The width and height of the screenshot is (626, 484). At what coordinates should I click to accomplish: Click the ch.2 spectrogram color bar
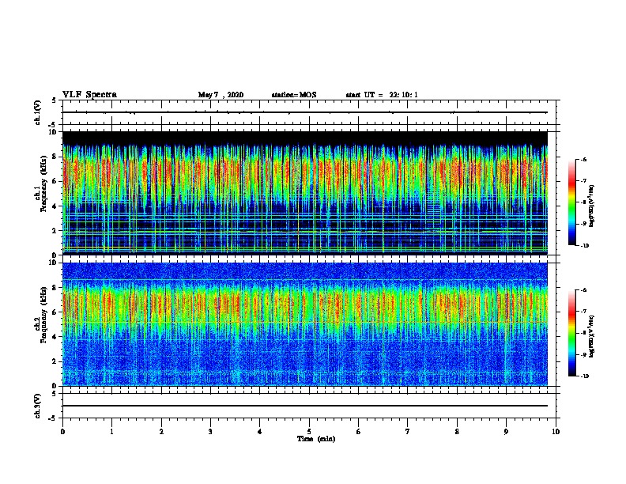tap(572, 333)
